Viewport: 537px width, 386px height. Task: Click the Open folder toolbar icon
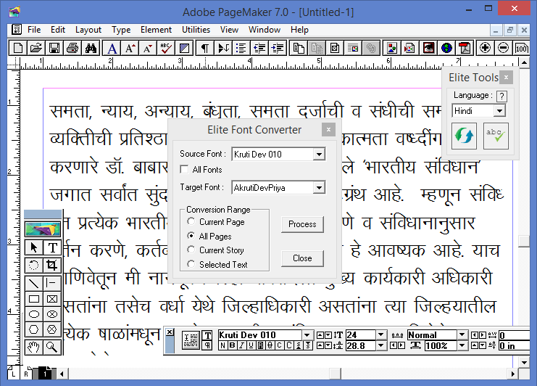[36, 49]
